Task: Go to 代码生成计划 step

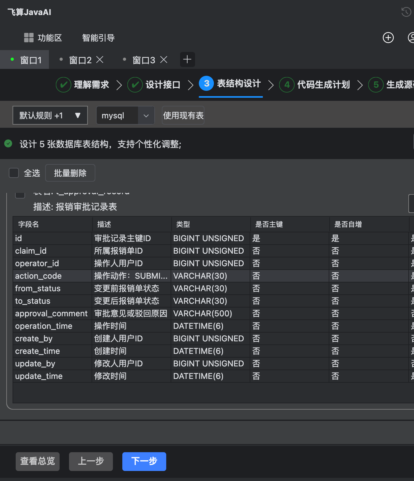Action: pos(323,85)
